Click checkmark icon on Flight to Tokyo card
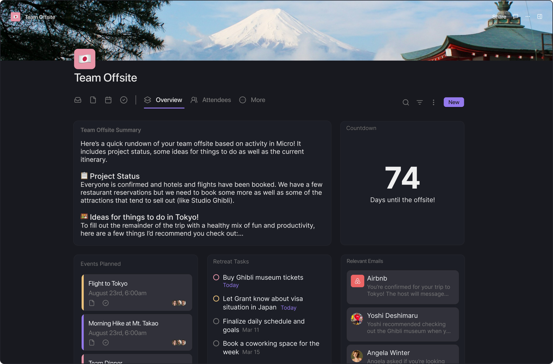Viewport: 553px width, 364px height. click(x=106, y=303)
